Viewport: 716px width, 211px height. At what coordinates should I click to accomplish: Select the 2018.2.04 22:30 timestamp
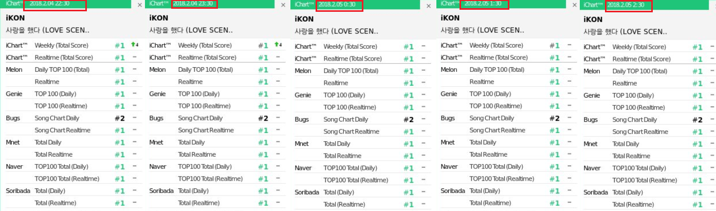[49, 4]
